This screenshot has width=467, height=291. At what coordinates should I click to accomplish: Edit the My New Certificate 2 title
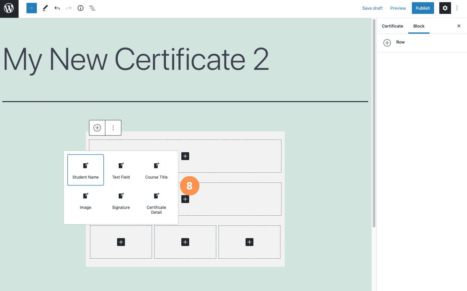pos(136,59)
